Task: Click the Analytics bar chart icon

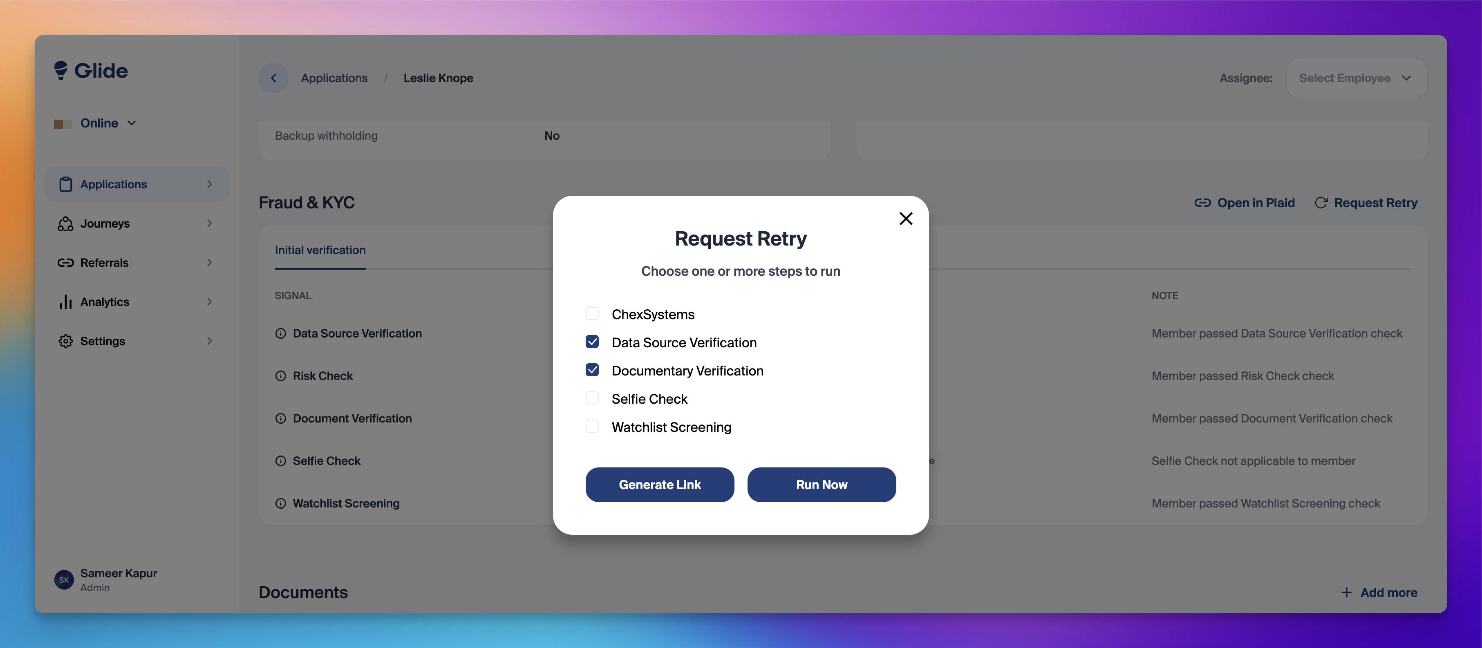Action: point(65,302)
